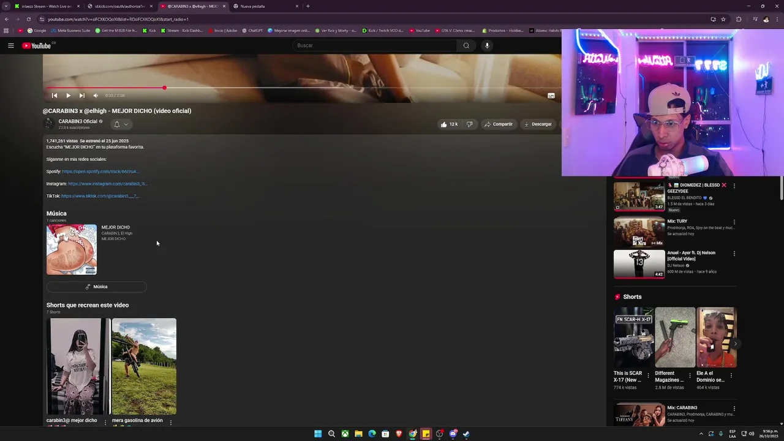Open the Windows Start menu

pos(318,434)
